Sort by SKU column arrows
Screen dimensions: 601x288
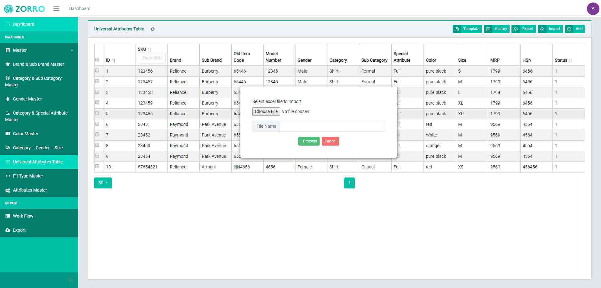click(x=149, y=49)
